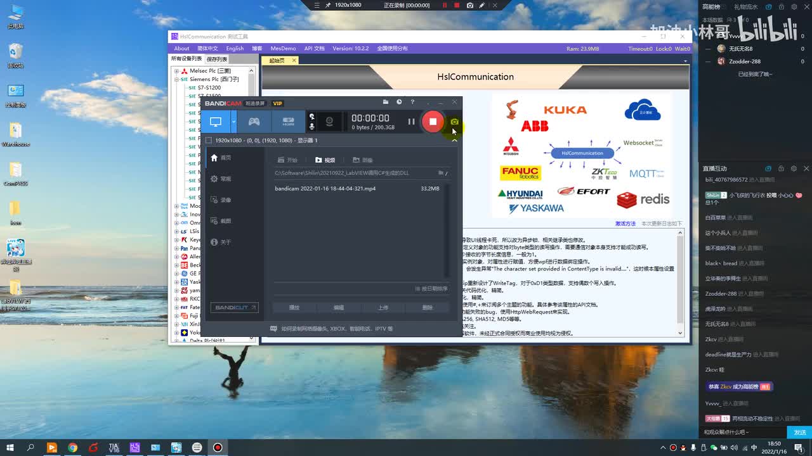Click the 播放 play button in Bandicam
This screenshot has width=812, height=456.
(x=294, y=308)
